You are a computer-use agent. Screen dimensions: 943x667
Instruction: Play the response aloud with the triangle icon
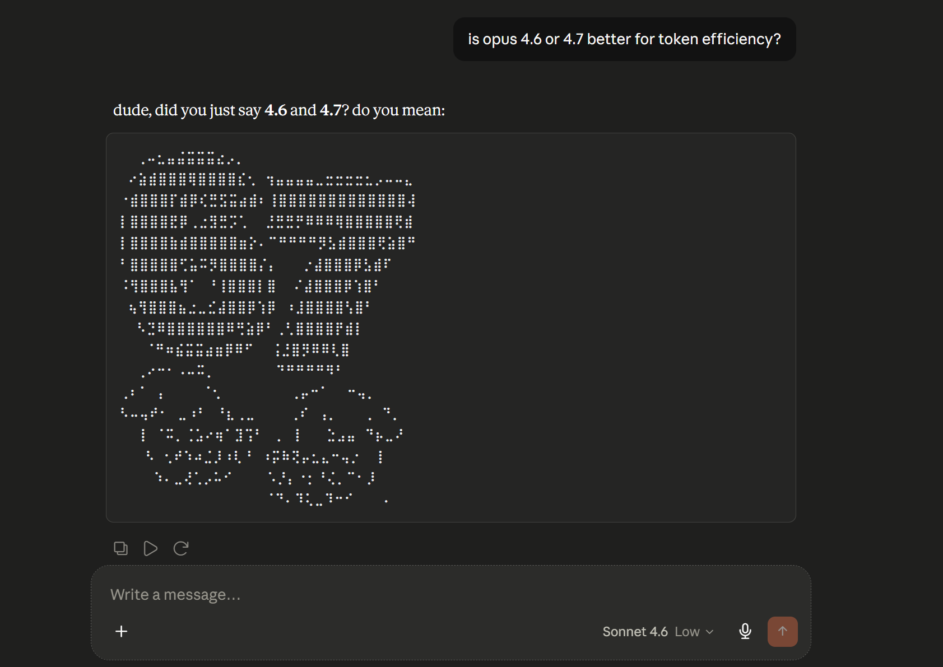coord(150,548)
